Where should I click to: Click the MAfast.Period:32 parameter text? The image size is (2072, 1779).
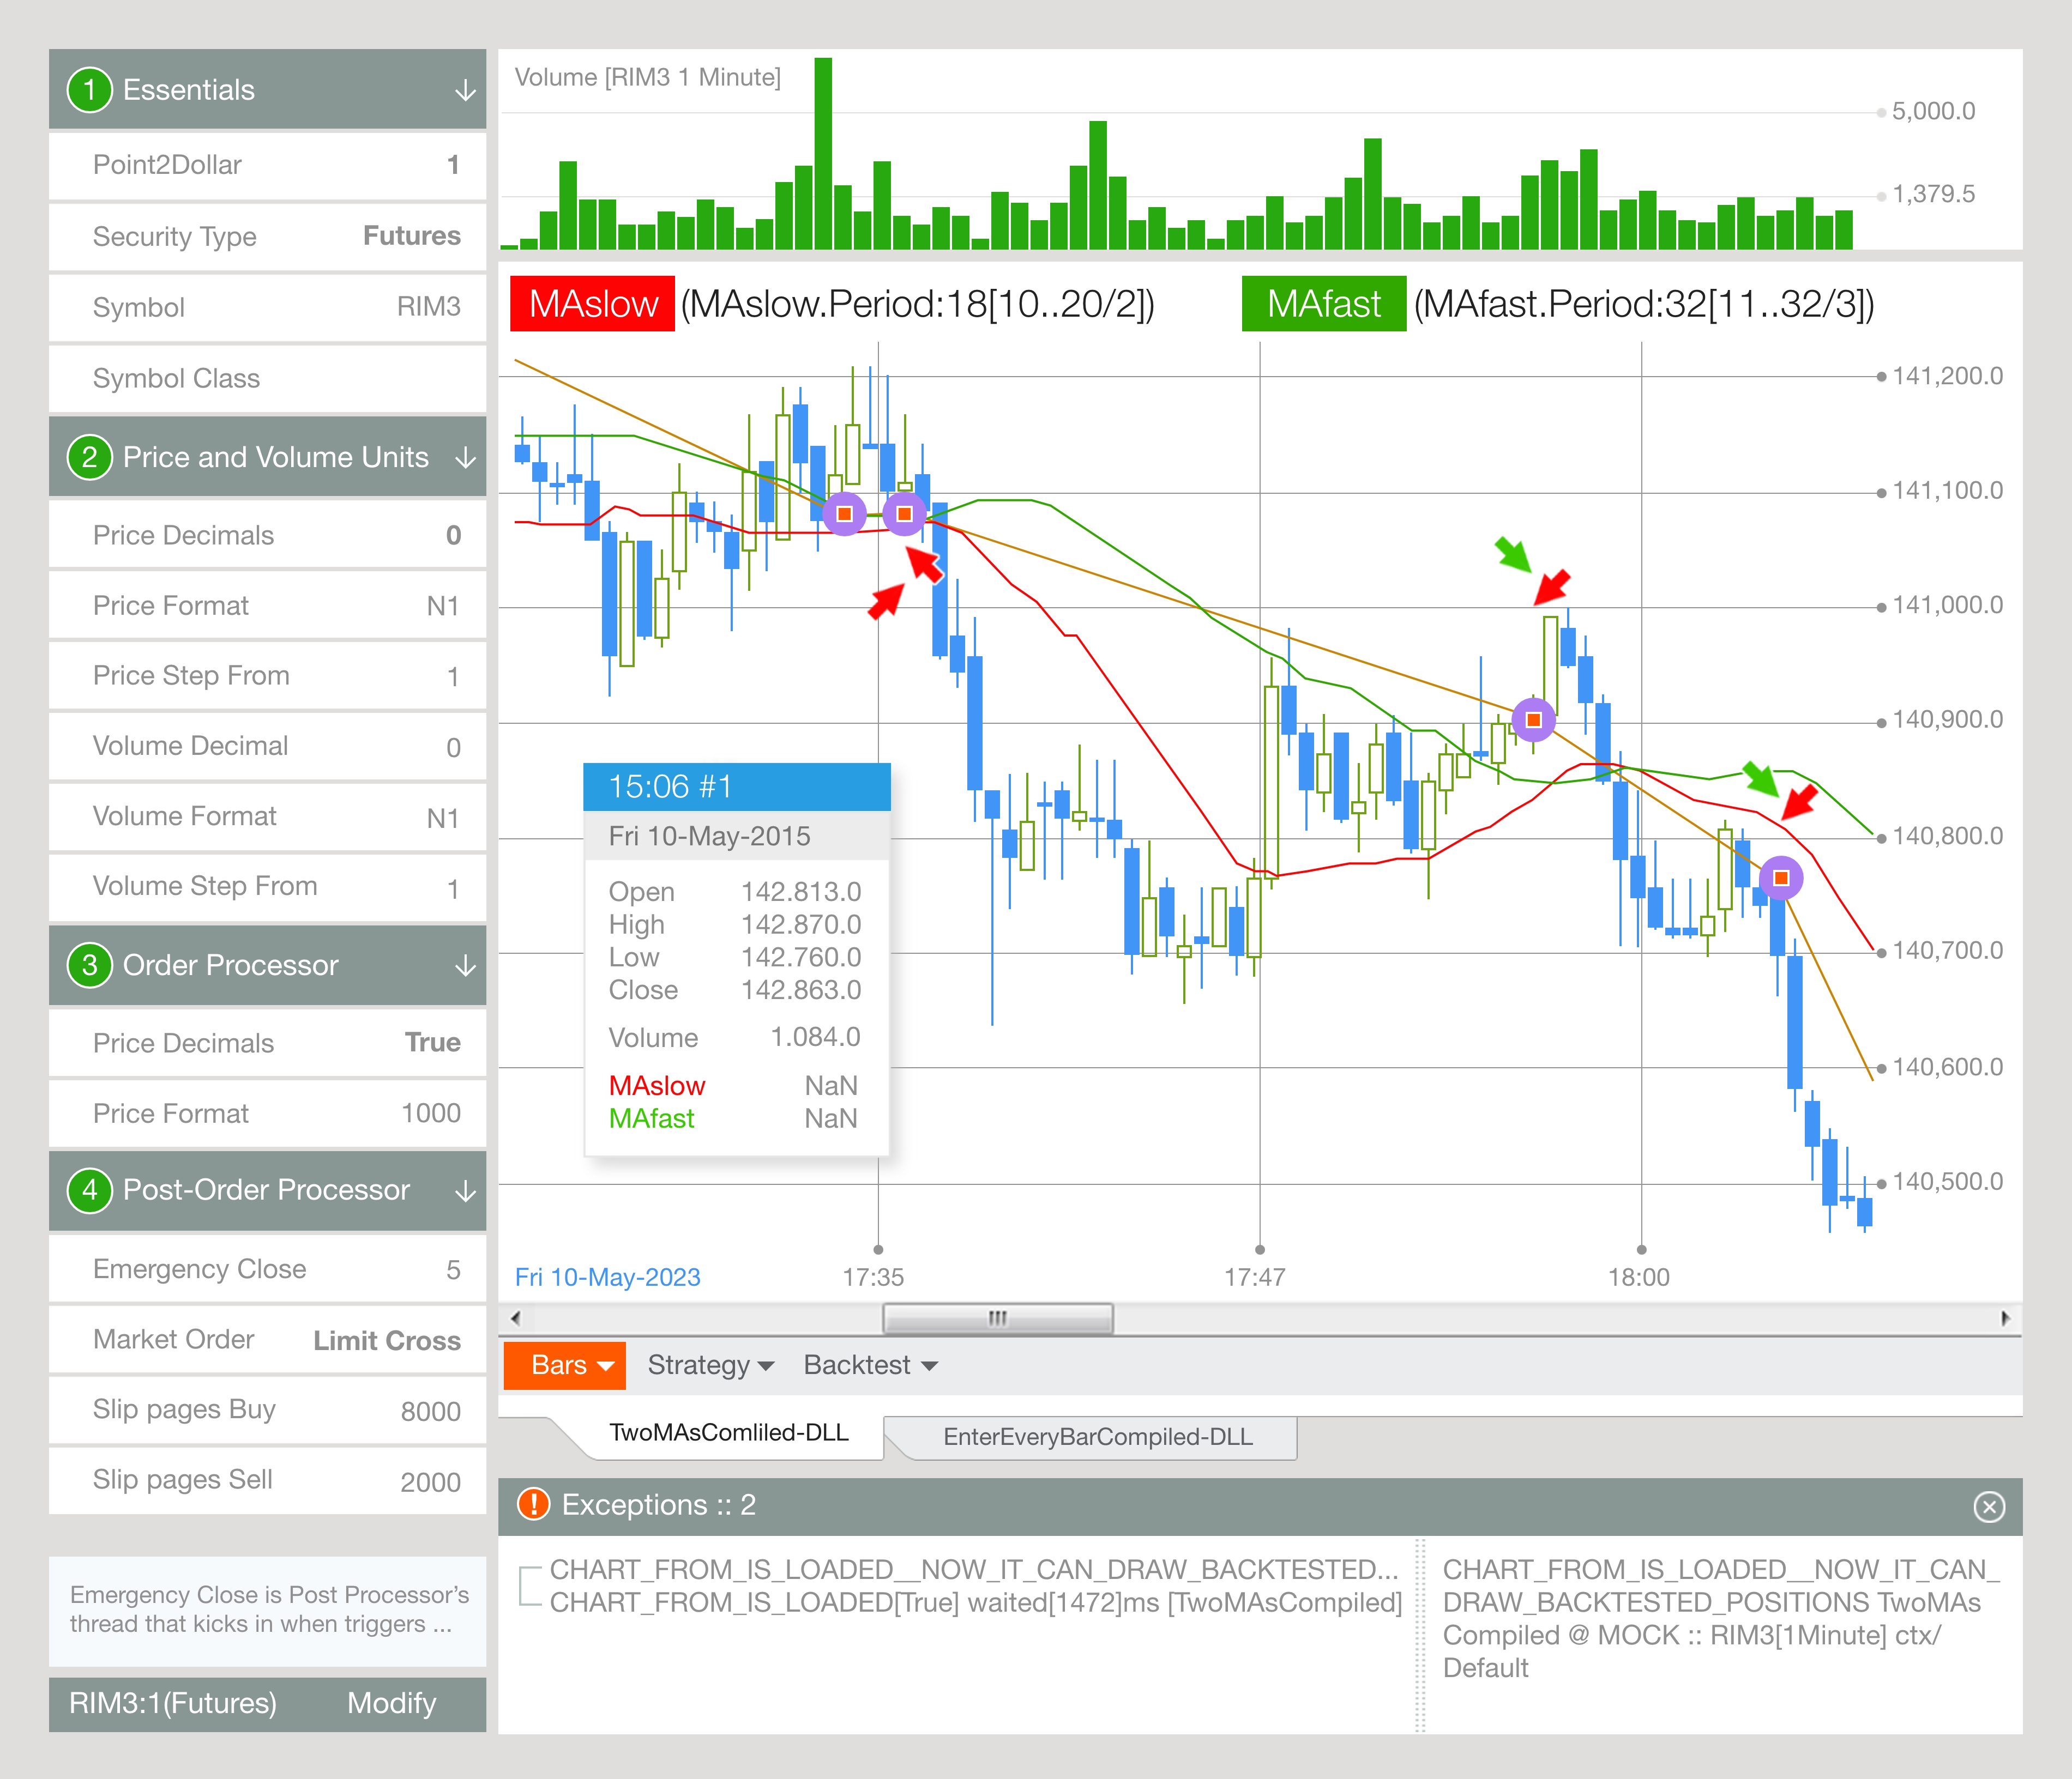(x=1644, y=304)
